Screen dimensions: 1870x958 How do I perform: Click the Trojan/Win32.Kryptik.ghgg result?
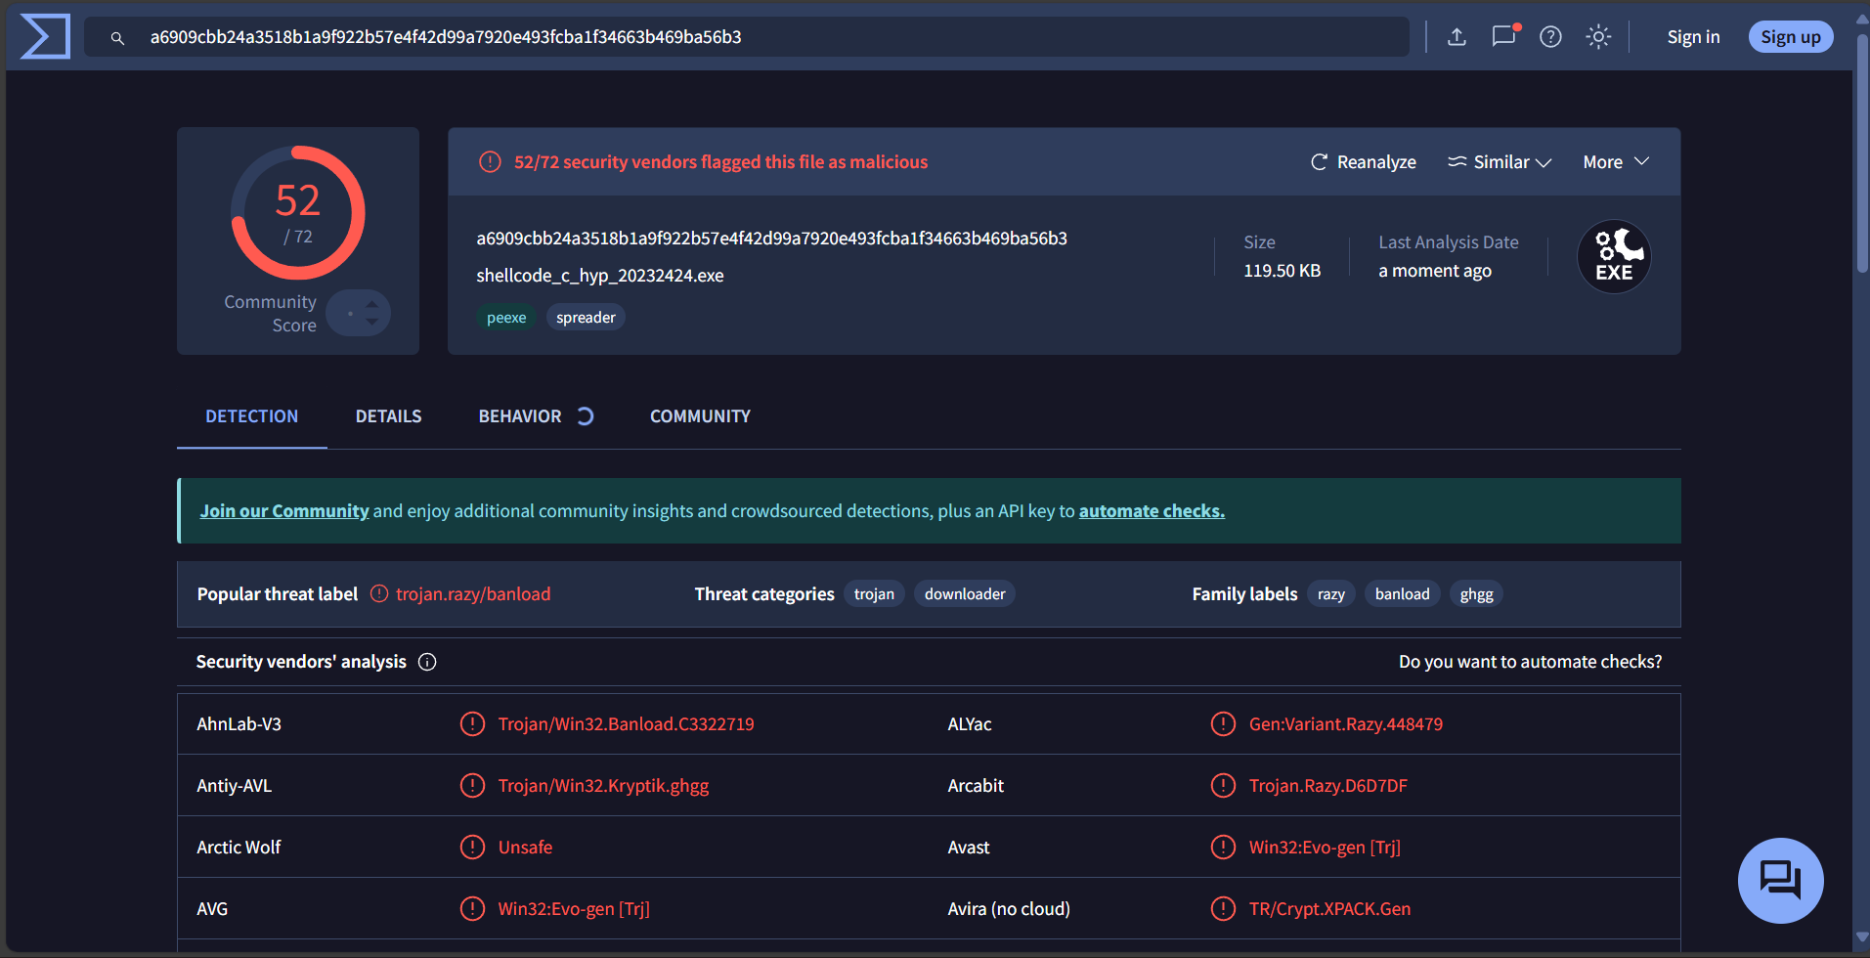pos(603,786)
